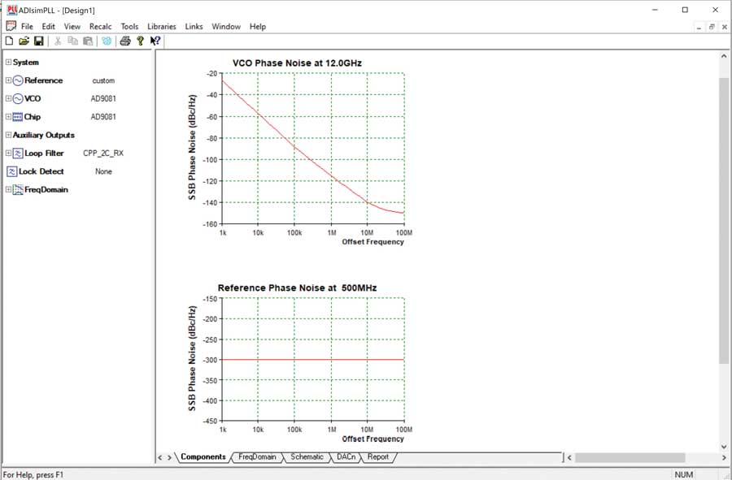This screenshot has width=732, height=480.
Task: Expand the FreqDomain tree node
Action: [8, 189]
